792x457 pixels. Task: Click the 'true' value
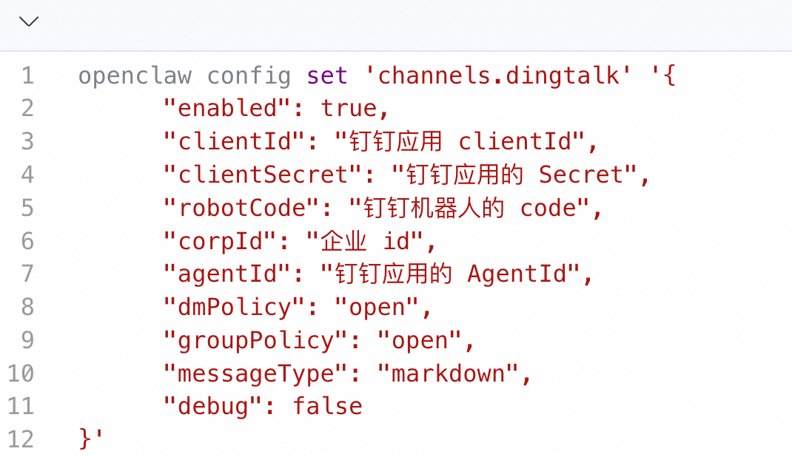click(x=349, y=108)
